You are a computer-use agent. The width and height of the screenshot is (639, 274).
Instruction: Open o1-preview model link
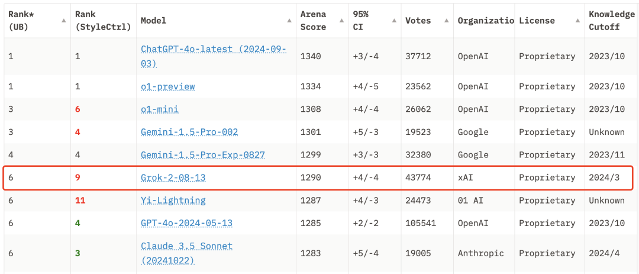tap(167, 86)
